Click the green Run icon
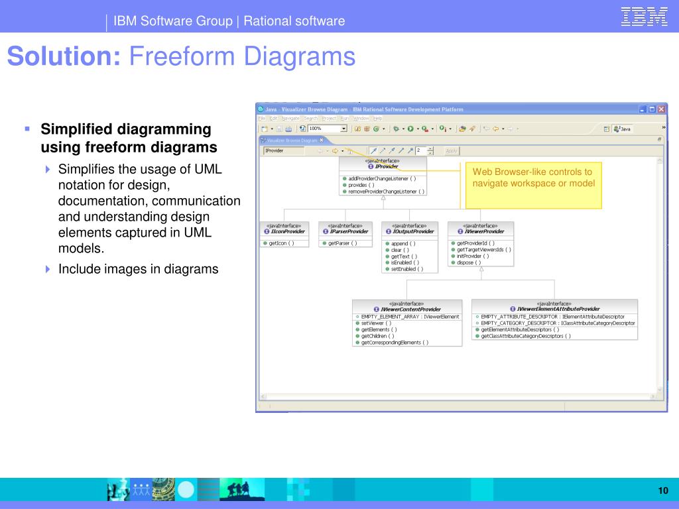 click(x=410, y=129)
